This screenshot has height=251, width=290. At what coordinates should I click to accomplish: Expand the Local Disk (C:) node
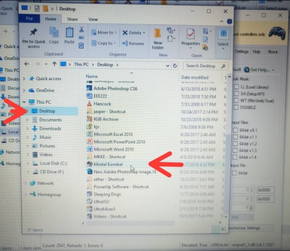point(28,163)
